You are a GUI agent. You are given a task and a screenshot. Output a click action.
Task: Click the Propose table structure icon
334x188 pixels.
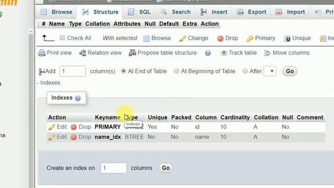click(x=132, y=53)
